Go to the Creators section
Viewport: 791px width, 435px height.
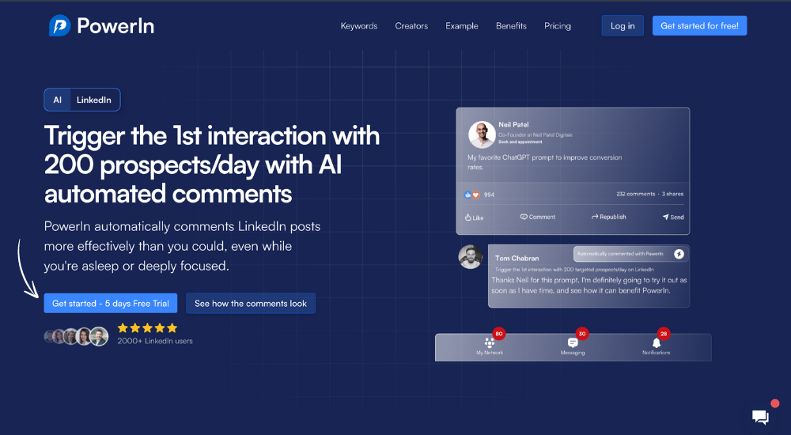click(411, 26)
